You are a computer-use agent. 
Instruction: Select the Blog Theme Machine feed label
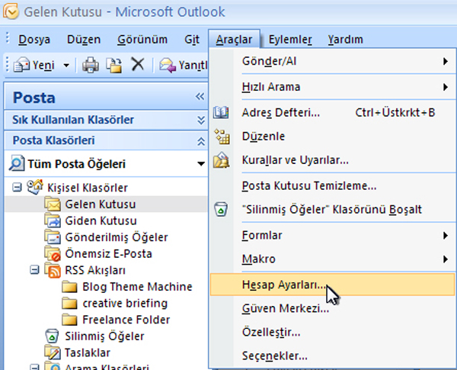pyautogui.click(x=137, y=287)
